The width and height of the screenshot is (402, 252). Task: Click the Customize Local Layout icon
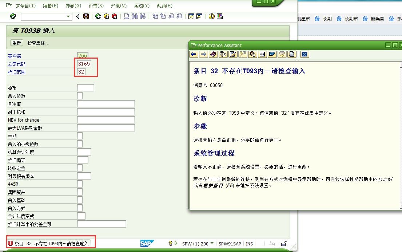(220, 16)
